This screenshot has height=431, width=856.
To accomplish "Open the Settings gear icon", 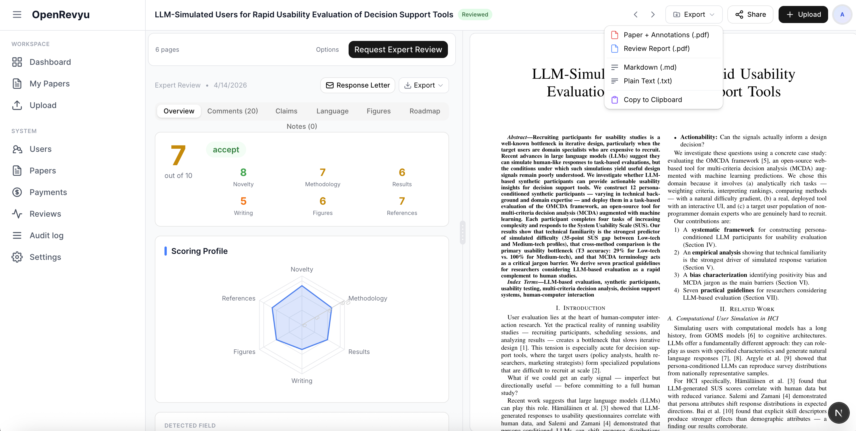I will pos(17,257).
